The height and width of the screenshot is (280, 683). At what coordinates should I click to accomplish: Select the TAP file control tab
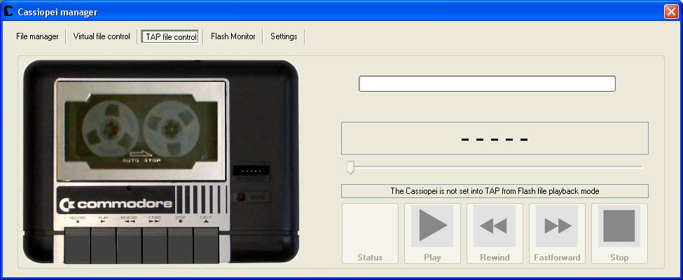(x=171, y=37)
